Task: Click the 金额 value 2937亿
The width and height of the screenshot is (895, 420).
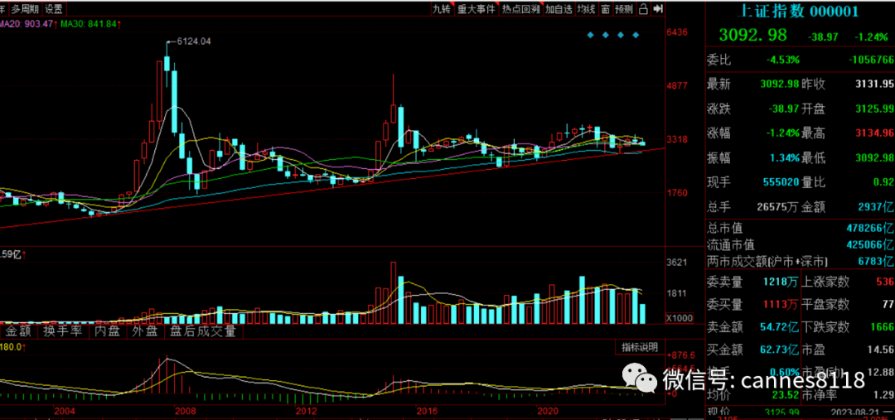Action: point(875,207)
